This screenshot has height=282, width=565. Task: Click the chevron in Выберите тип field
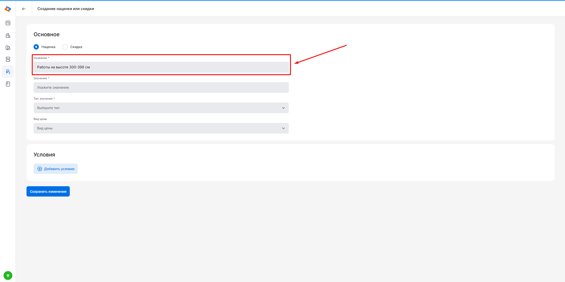284,108
